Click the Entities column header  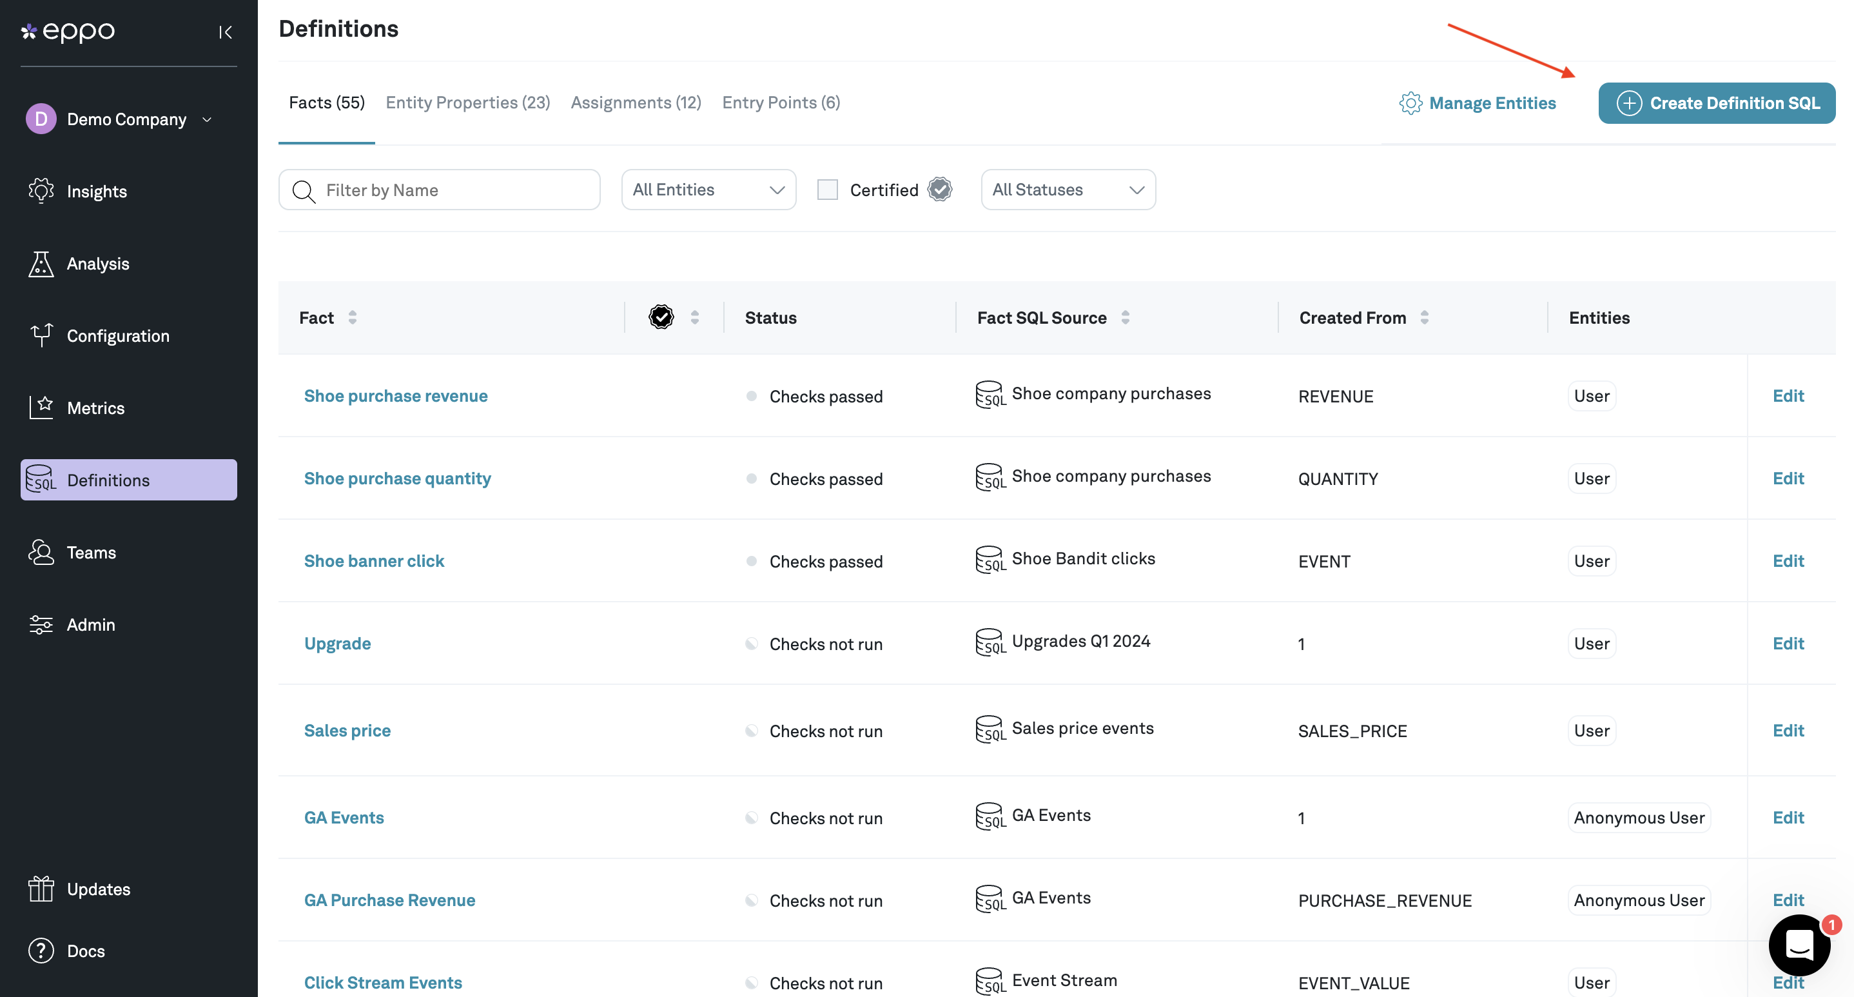(1599, 317)
